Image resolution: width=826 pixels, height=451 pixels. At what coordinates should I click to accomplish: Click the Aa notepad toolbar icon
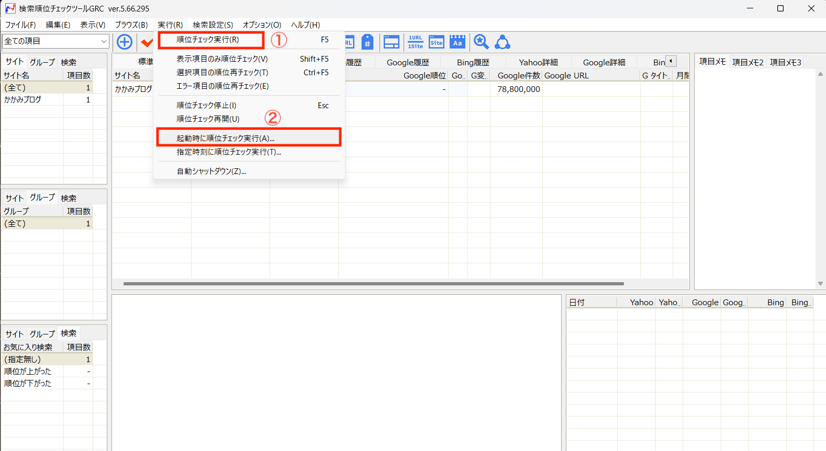pos(457,42)
